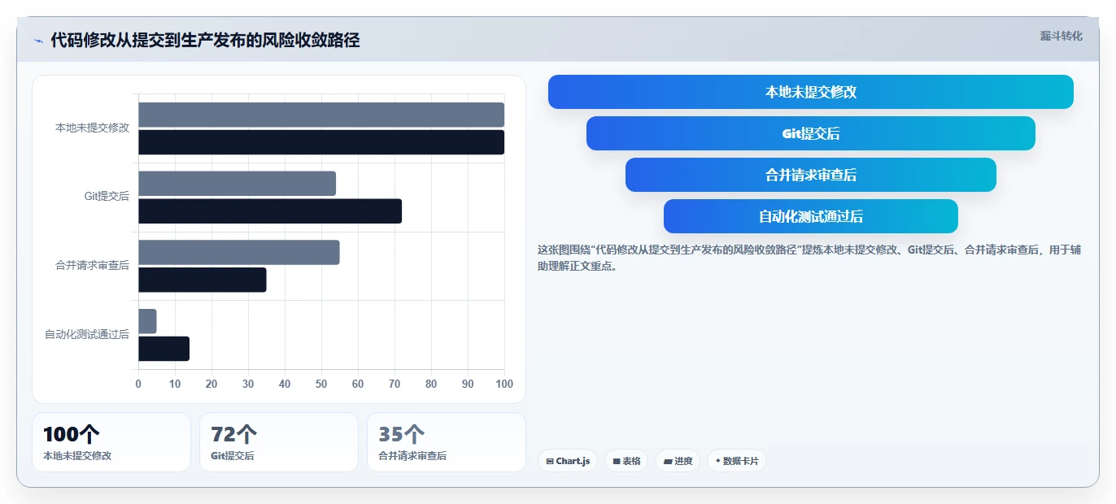Click the description paragraph starting 这张图围绕
This screenshot has width=1116, height=504.
tap(809, 258)
